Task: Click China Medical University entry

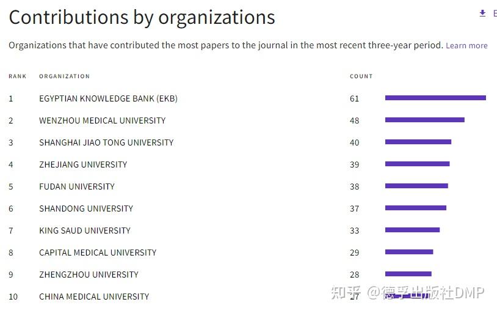Action: pos(94,296)
